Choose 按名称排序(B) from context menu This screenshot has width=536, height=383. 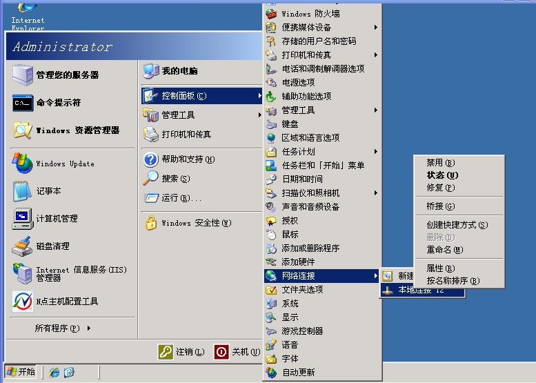click(459, 281)
